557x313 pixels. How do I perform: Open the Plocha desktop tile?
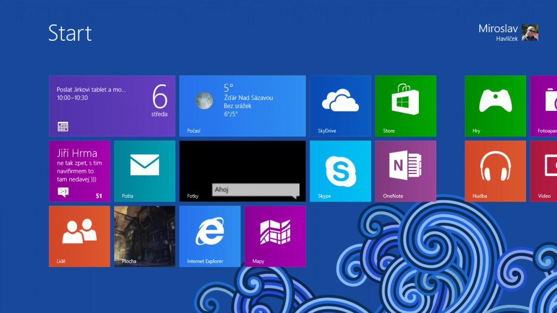pyautogui.click(x=145, y=236)
